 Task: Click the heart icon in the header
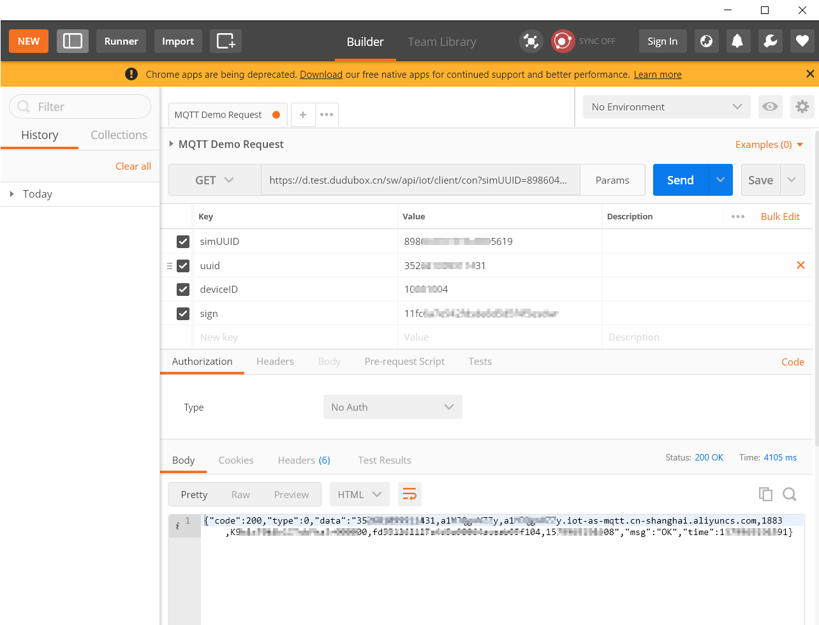point(802,41)
